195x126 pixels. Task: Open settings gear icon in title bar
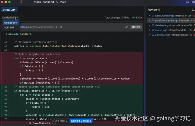(194, 2)
